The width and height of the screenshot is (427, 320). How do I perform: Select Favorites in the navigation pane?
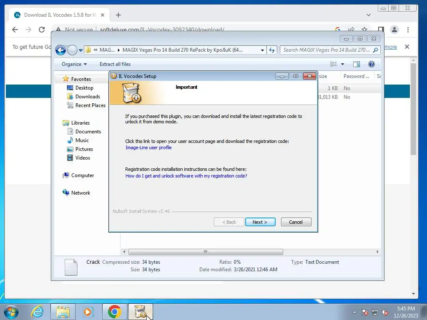tap(81, 79)
